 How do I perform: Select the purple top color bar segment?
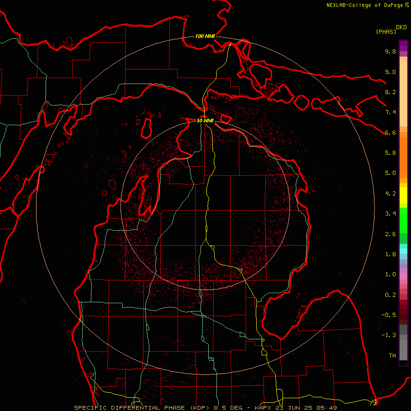403,46
